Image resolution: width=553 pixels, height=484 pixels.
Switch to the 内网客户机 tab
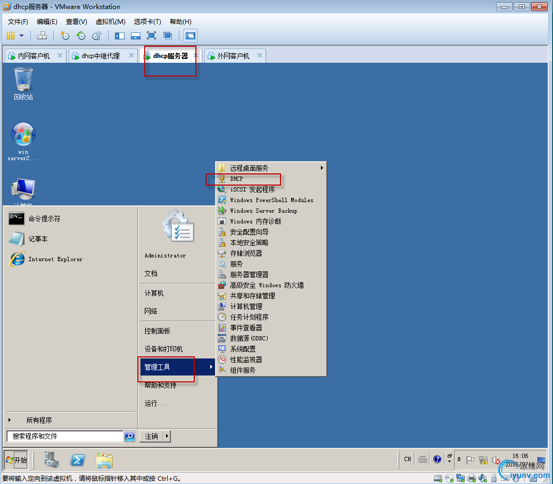point(34,56)
